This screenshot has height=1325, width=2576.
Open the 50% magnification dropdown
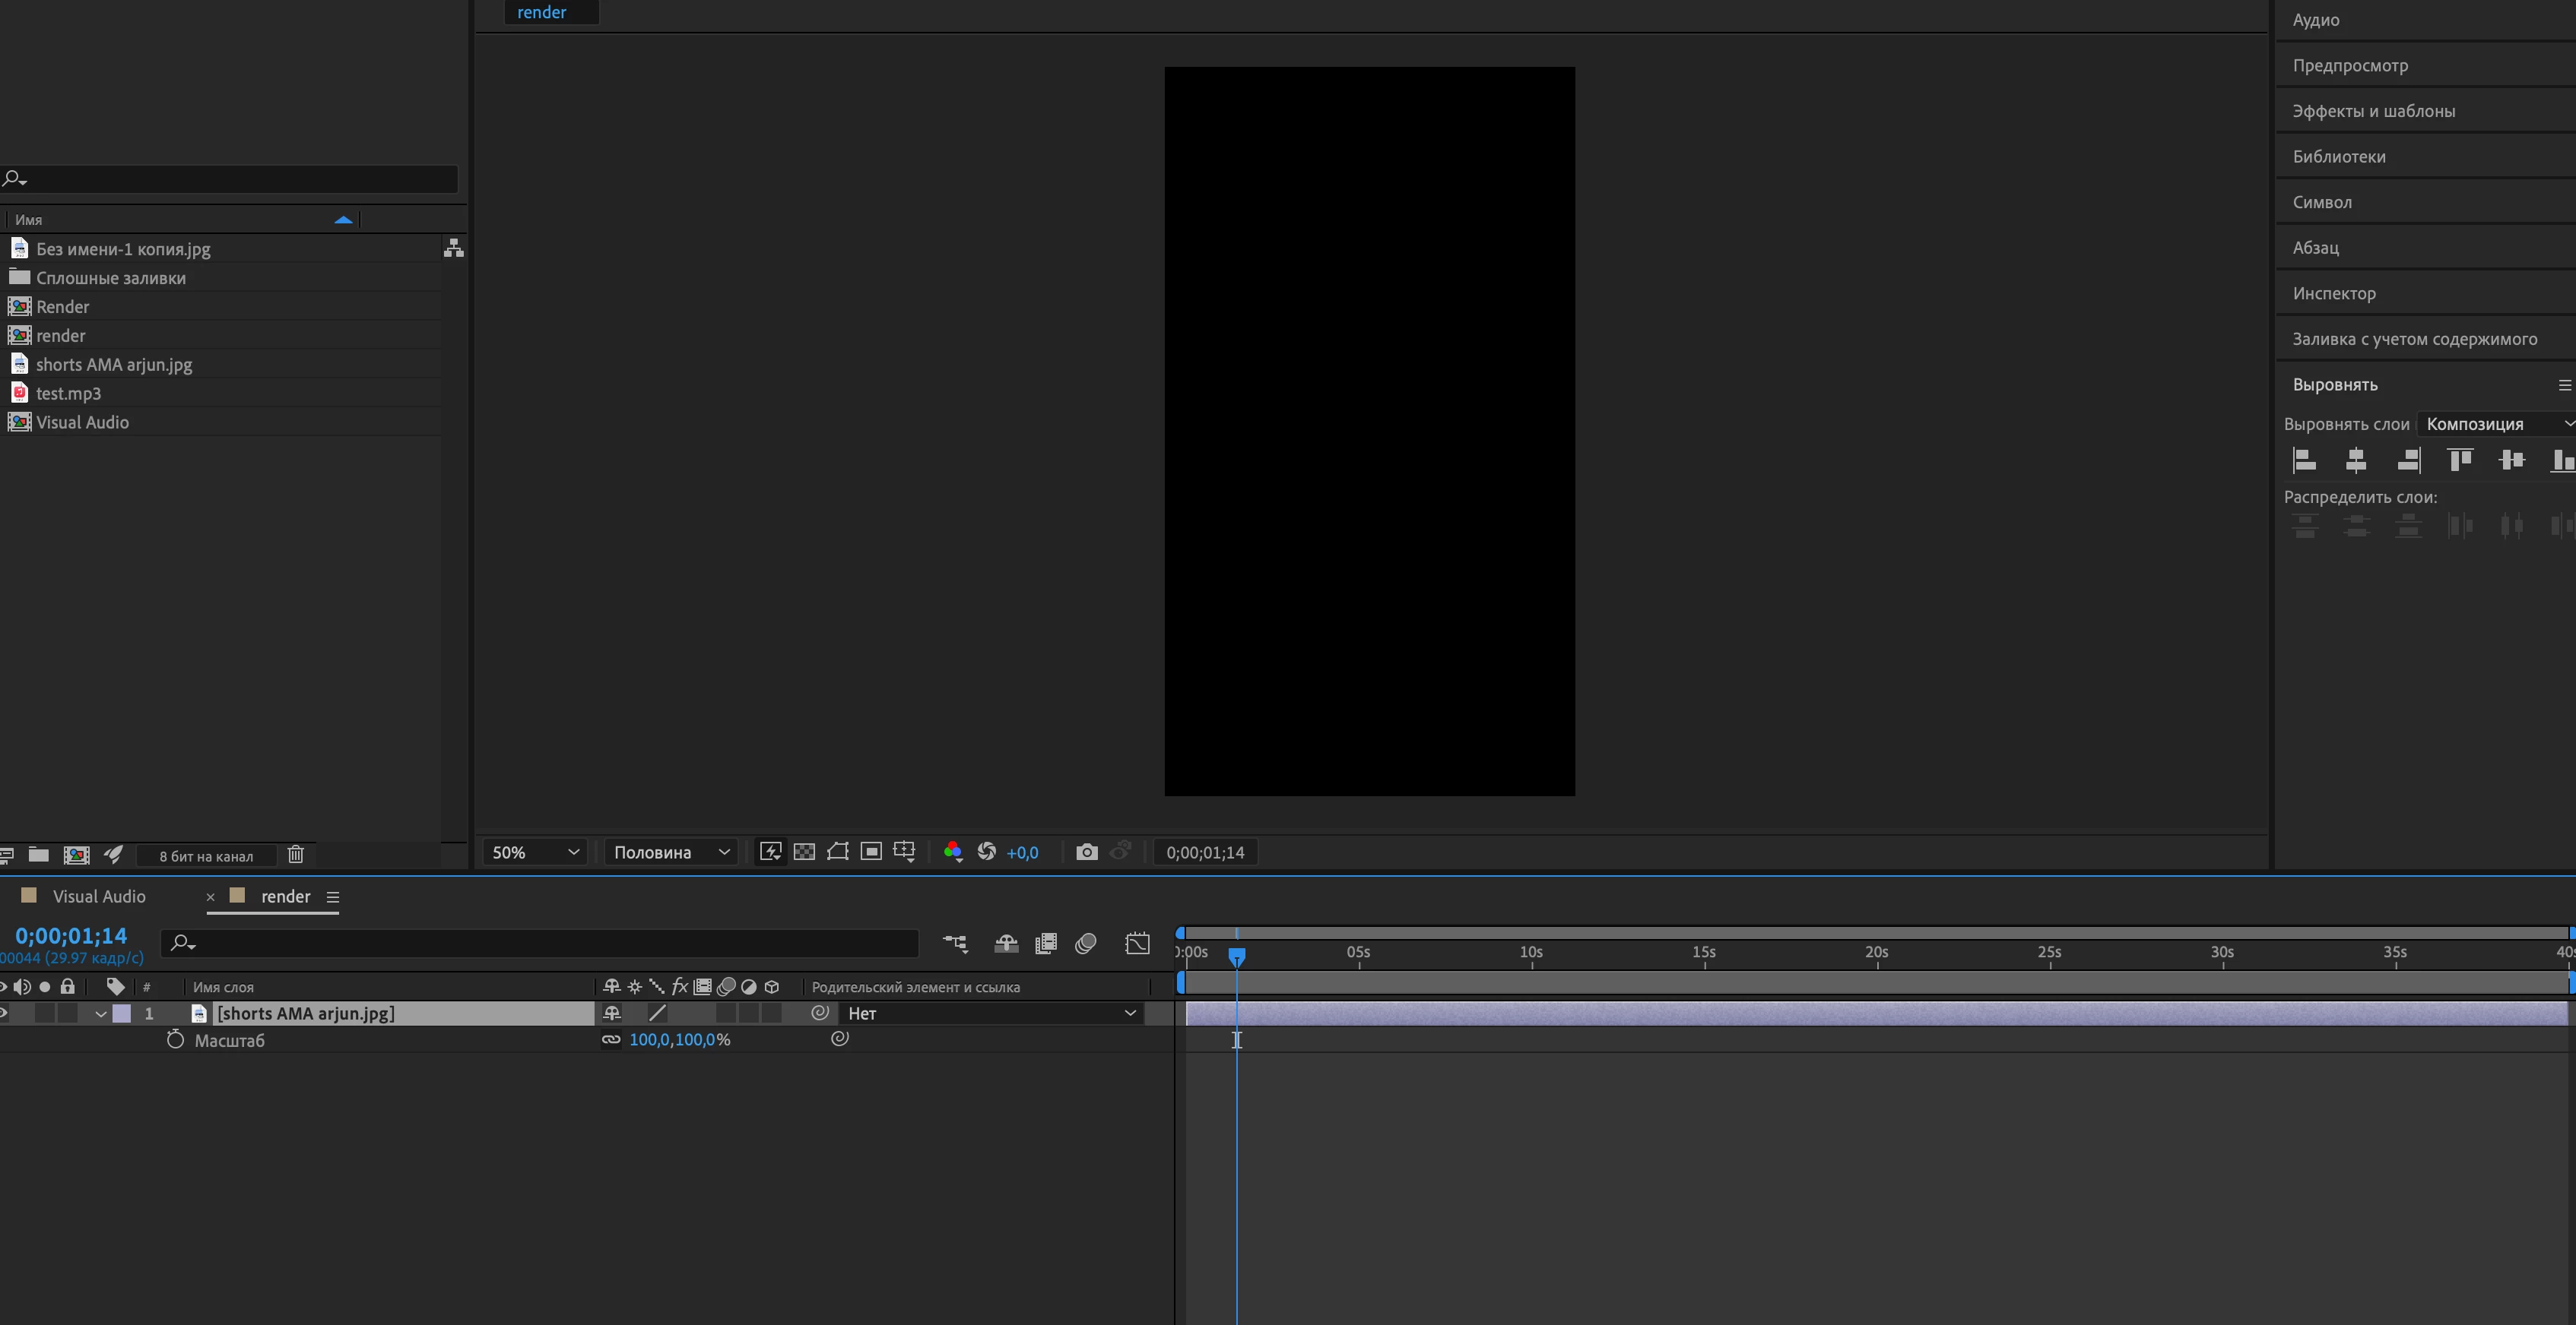535,852
